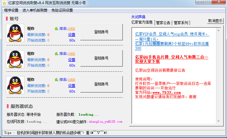Click third account's 登陆账号 button
The width and height of the screenshot is (227, 138).
tap(101, 84)
